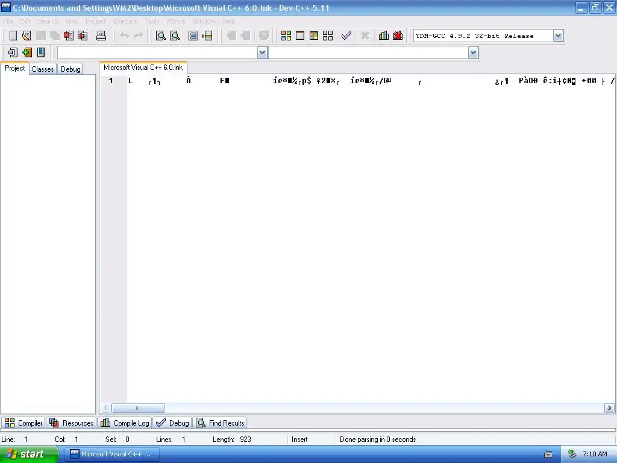617x463 pixels.
Task: Click the Compile & Run icon
Action: (313, 36)
